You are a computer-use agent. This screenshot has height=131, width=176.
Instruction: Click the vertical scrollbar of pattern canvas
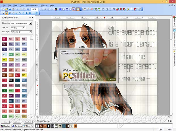point(171,66)
